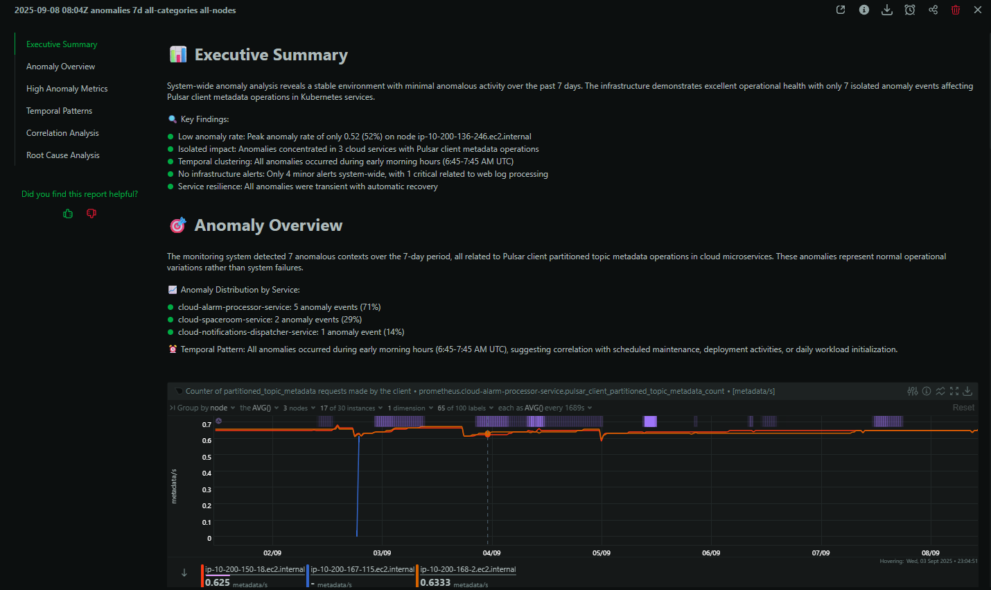991x590 pixels.
Task: Give thumbs down feedback on the report
Action: tap(91, 214)
